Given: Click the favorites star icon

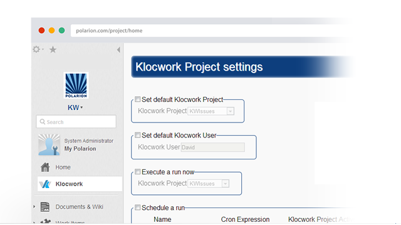Looking at the screenshot, I should 53,49.
